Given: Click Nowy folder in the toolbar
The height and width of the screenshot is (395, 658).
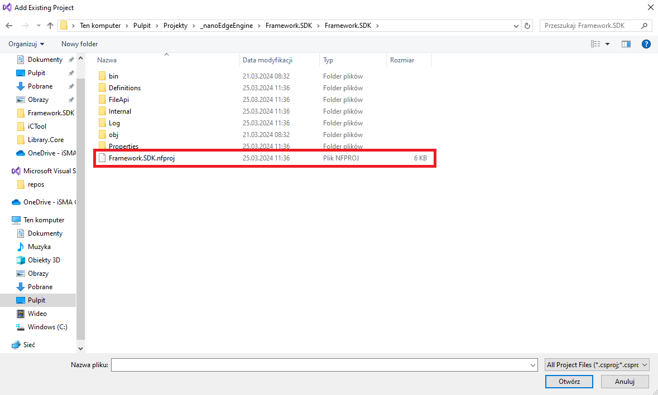Looking at the screenshot, I should (79, 44).
